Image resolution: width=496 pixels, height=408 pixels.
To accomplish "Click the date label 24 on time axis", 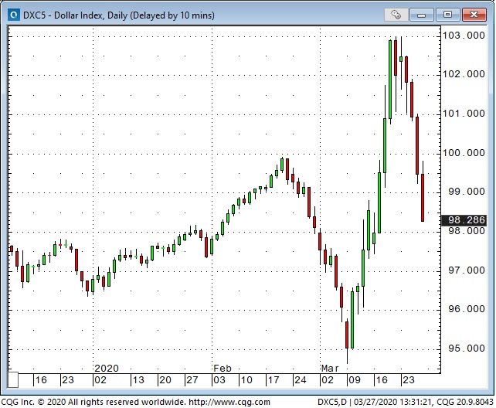I will [x=301, y=380].
